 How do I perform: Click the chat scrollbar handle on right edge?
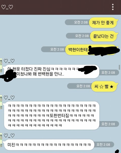click(119, 67)
